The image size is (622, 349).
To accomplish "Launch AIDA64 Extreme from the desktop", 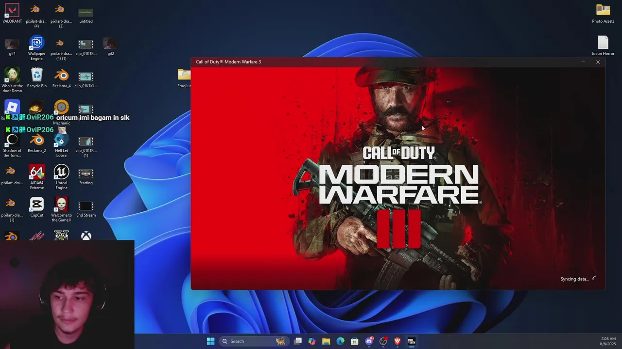I will (x=36, y=177).
